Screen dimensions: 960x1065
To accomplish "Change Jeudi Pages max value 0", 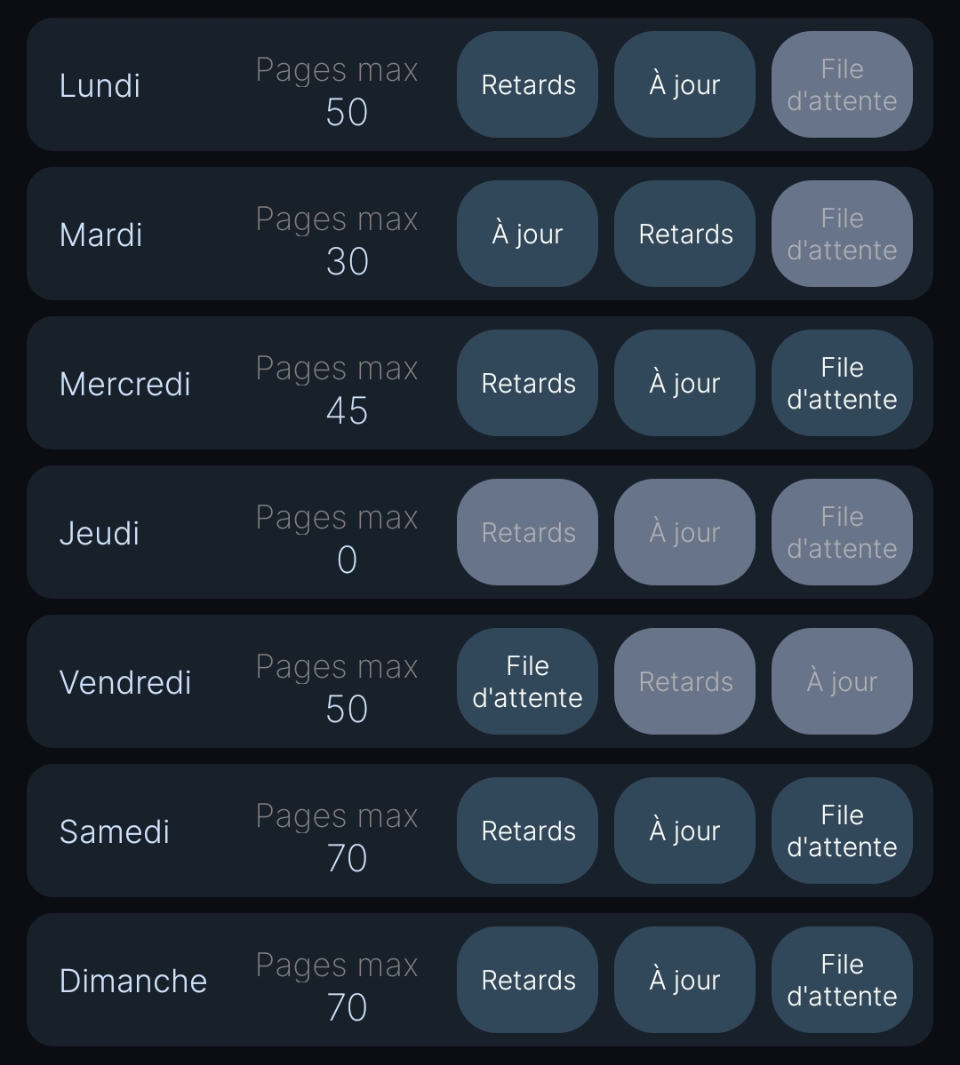I will click(347, 560).
